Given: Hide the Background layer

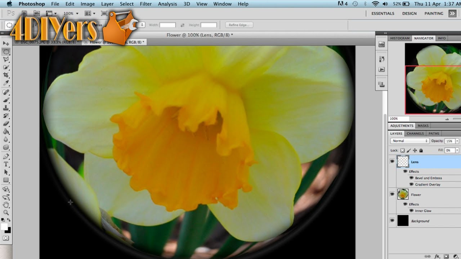Looking at the screenshot, I should coord(392,221).
